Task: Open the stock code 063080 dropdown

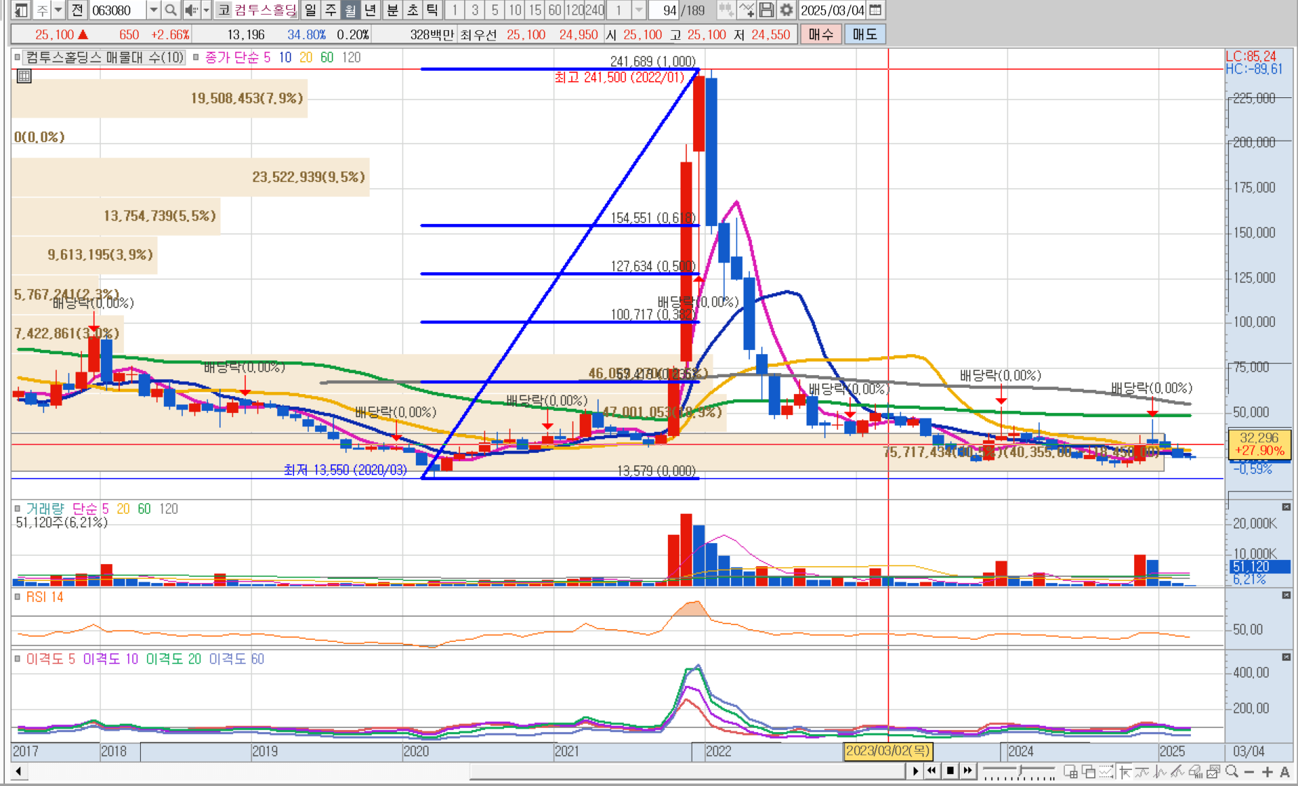Action: click(x=153, y=10)
